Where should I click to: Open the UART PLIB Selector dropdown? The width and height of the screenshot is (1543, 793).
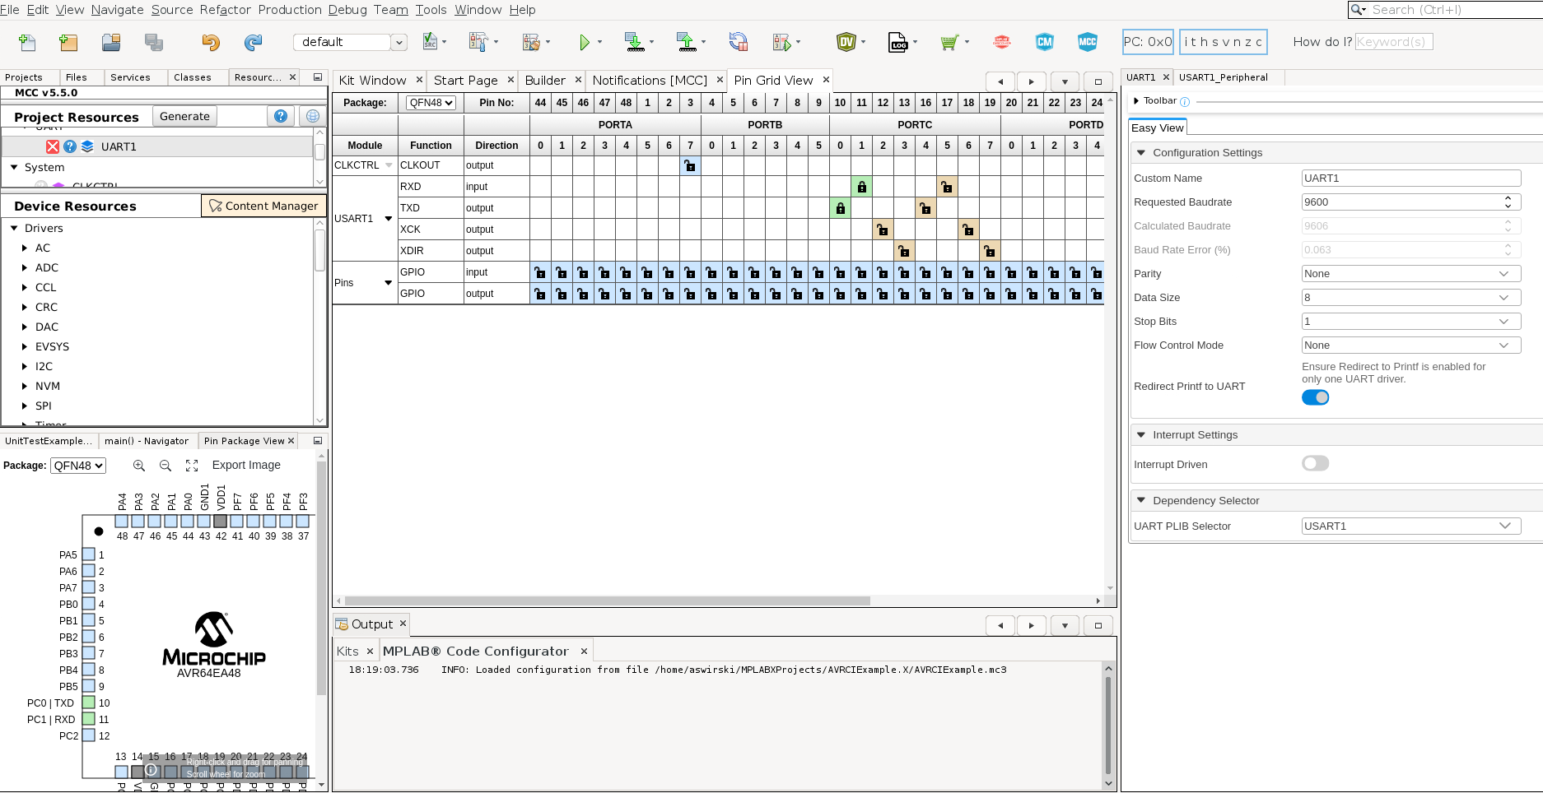click(x=1411, y=526)
